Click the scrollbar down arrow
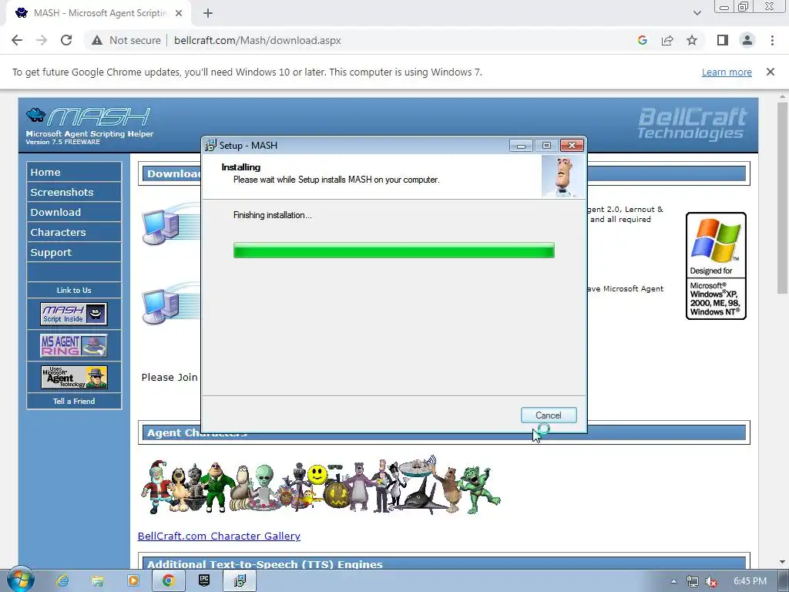The height and width of the screenshot is (592, 789). click(782, 562)
